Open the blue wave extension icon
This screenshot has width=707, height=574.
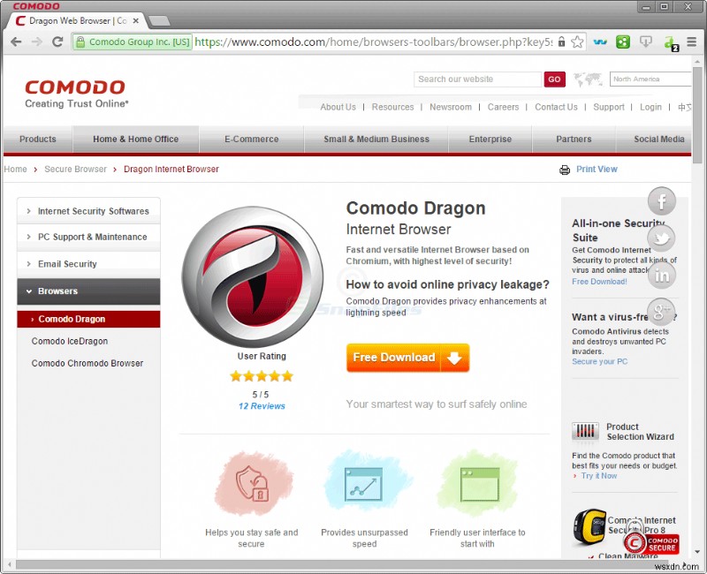pyautogui.click(x=600, y=42)
